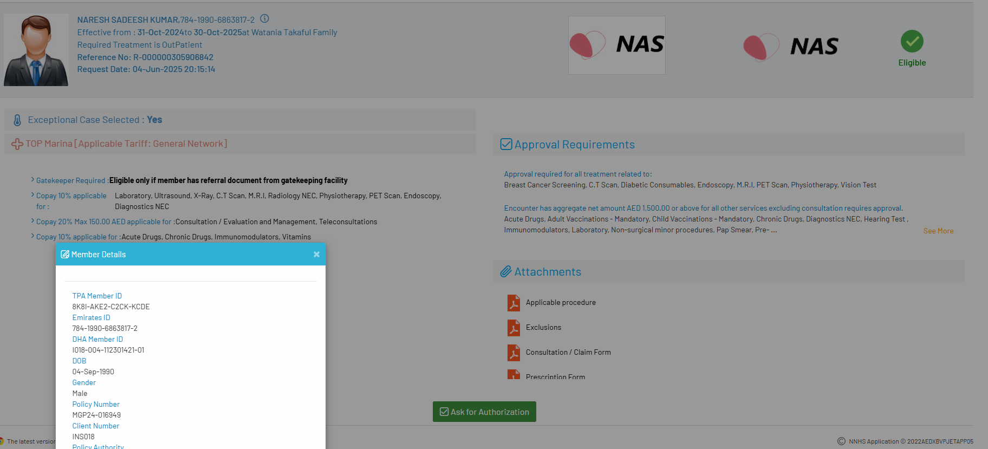The image size is (988, 449).
Task: Click the second NAS logo near Eligible
Action: [x=791, y=47]
